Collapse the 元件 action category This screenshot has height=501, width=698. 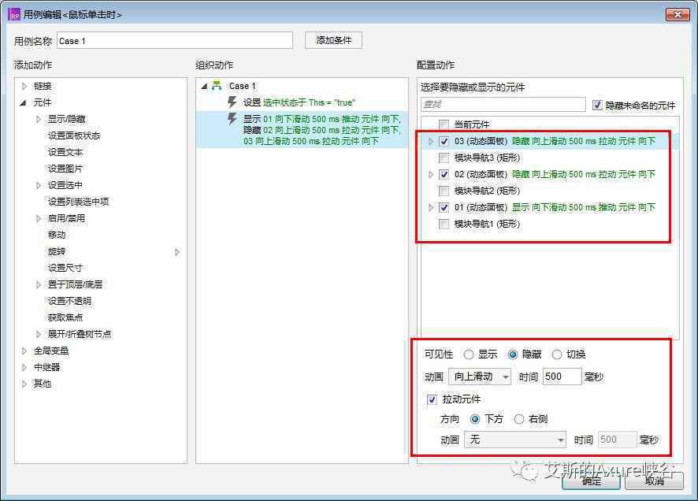pyautogui.click(x=23, y=102)
